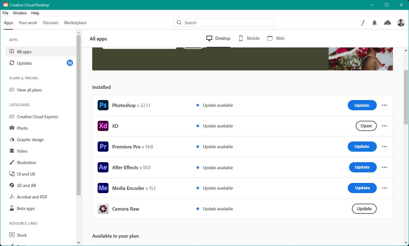The width and height of the screenshot is (409, 246).
Task: Update Media Encoder
Action: [x=362, y=188]
